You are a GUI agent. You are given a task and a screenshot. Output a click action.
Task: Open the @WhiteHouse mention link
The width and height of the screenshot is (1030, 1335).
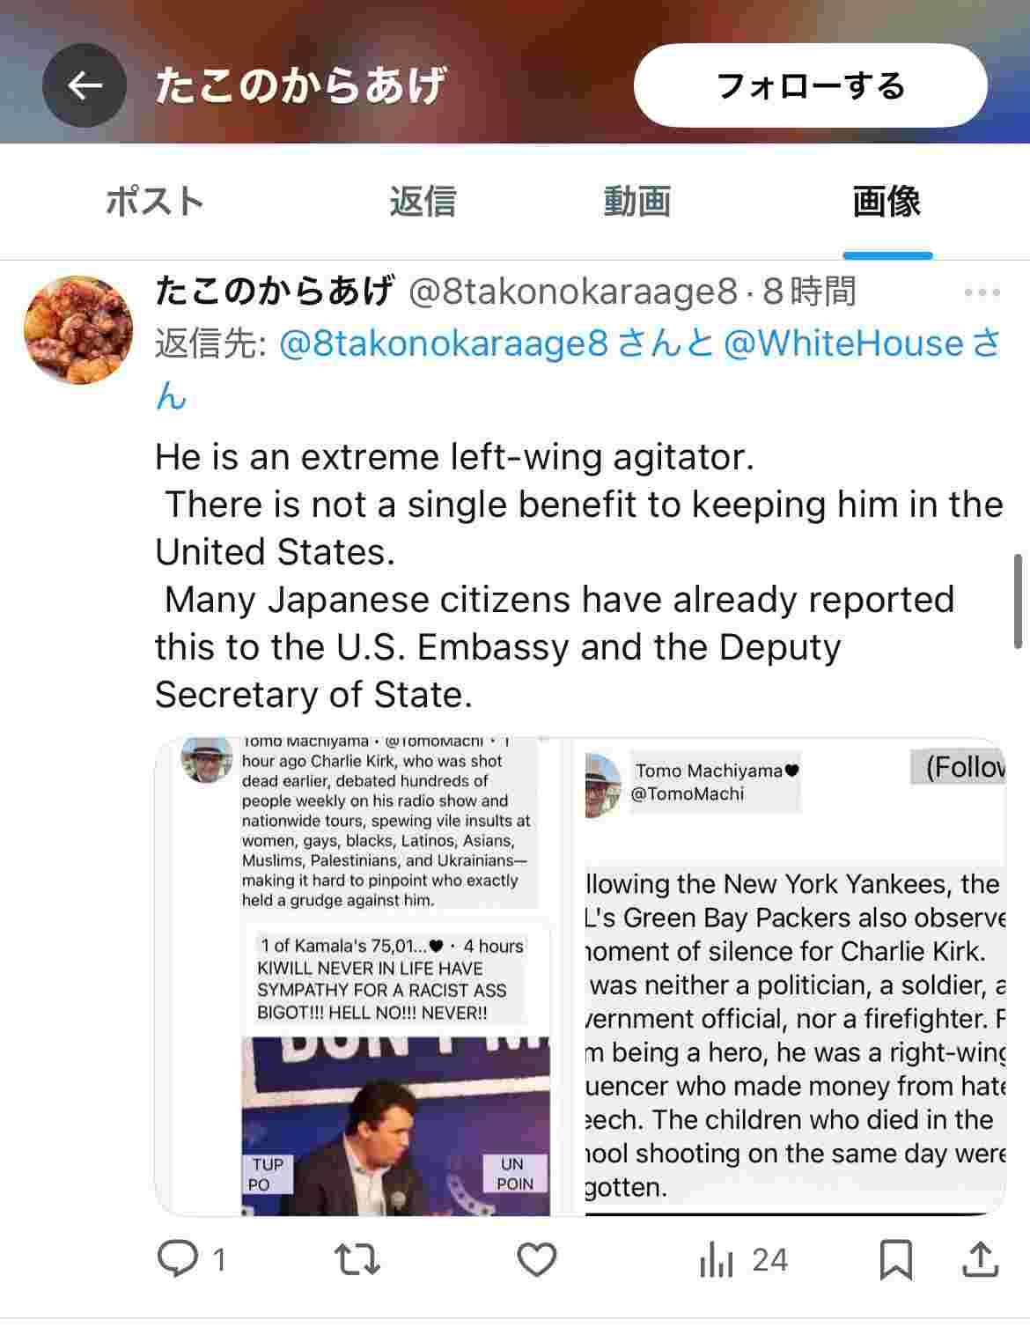pyautogui.click(x=842, y=343)
